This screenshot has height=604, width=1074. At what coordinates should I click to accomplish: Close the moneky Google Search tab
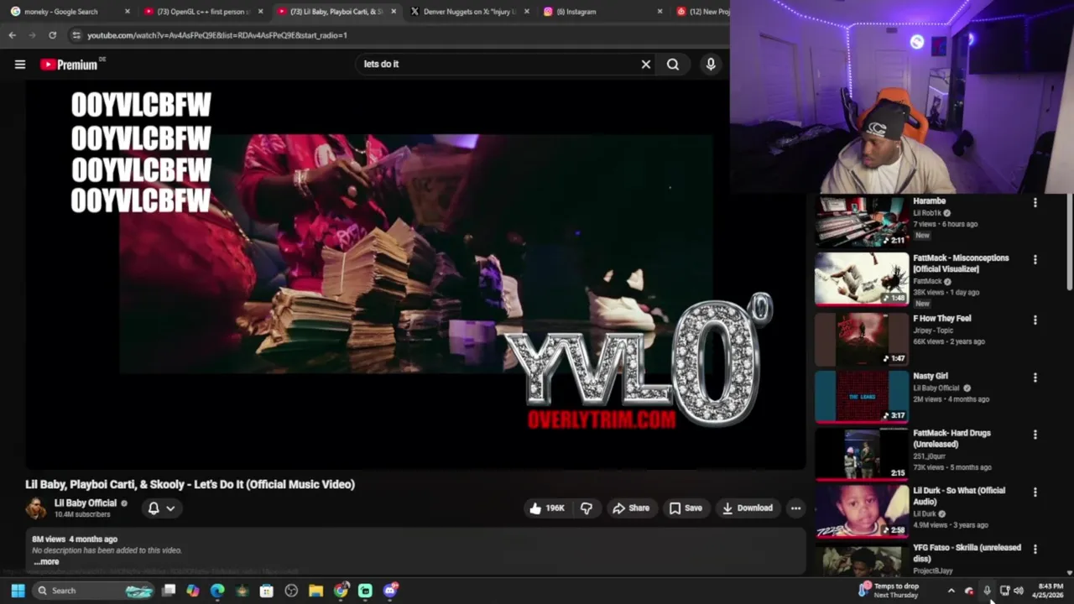click(x=128, y=12)
